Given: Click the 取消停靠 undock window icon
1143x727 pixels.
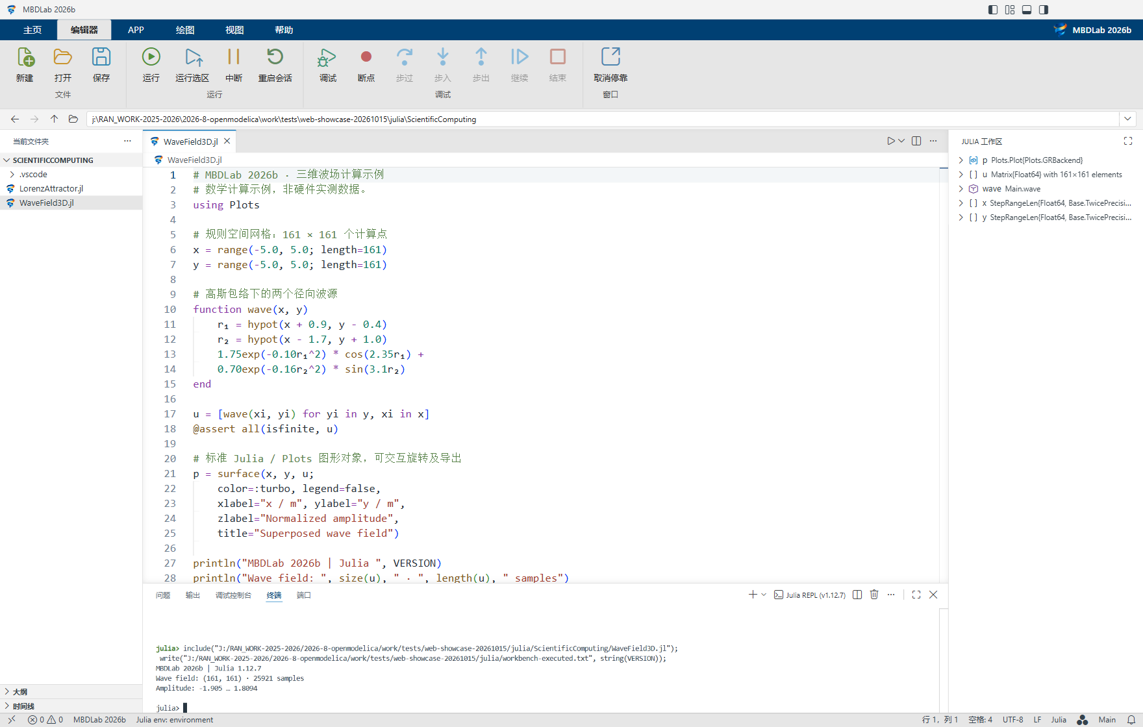Looking at the screenshot, I should coord(610,57).
